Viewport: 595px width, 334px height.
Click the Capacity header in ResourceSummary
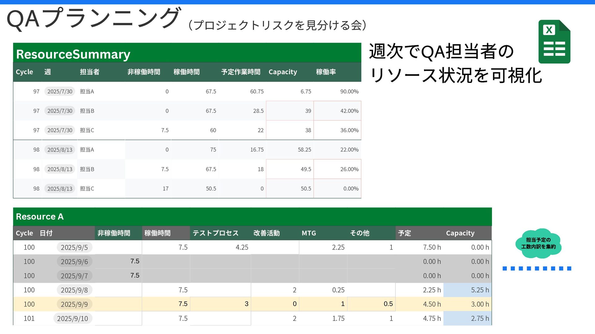(283, 72)
